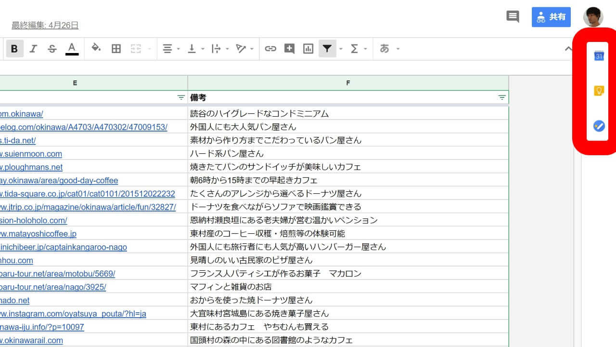The width and height of the screenshot is (616, 347).
Task: Open comment history icon near Share
Action: (x=513, y=17)
